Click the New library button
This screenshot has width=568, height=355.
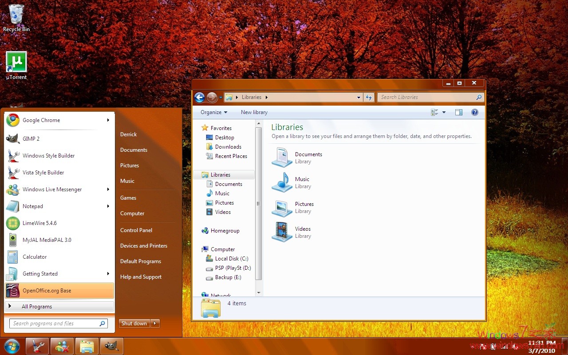click(254, 112)
